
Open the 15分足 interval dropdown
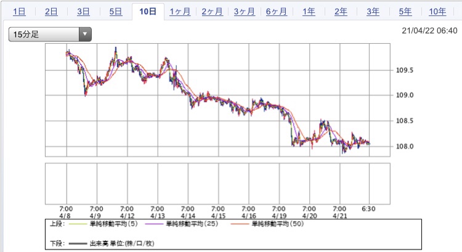tap(50, 34)
